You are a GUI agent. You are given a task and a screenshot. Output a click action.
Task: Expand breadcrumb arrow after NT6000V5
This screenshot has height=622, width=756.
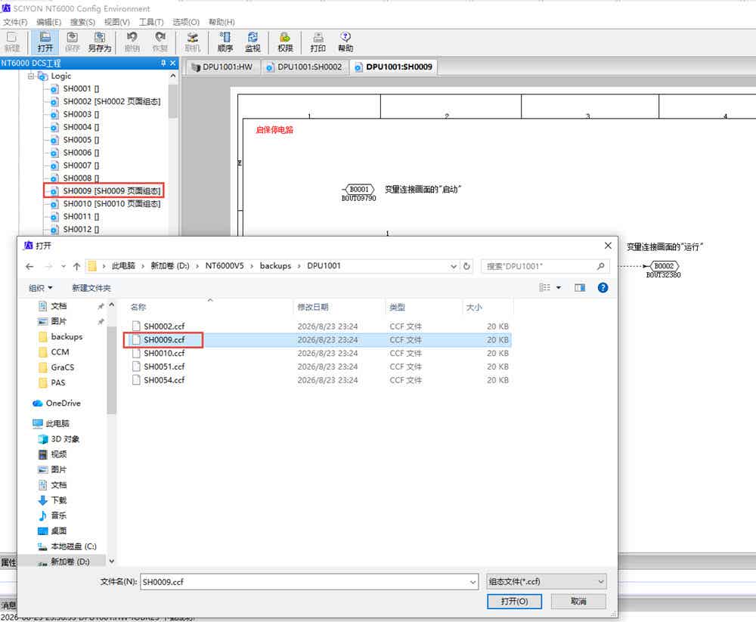pyautogui.click(x=252, y=266)
